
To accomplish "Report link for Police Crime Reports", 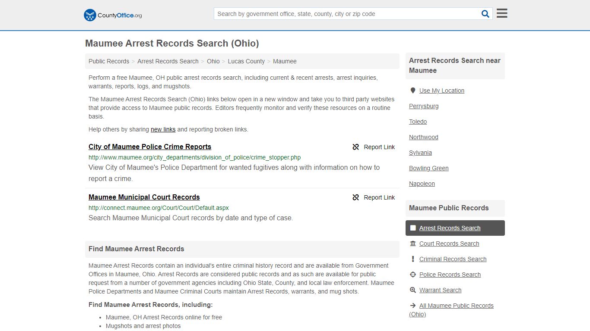I will 379,147.
